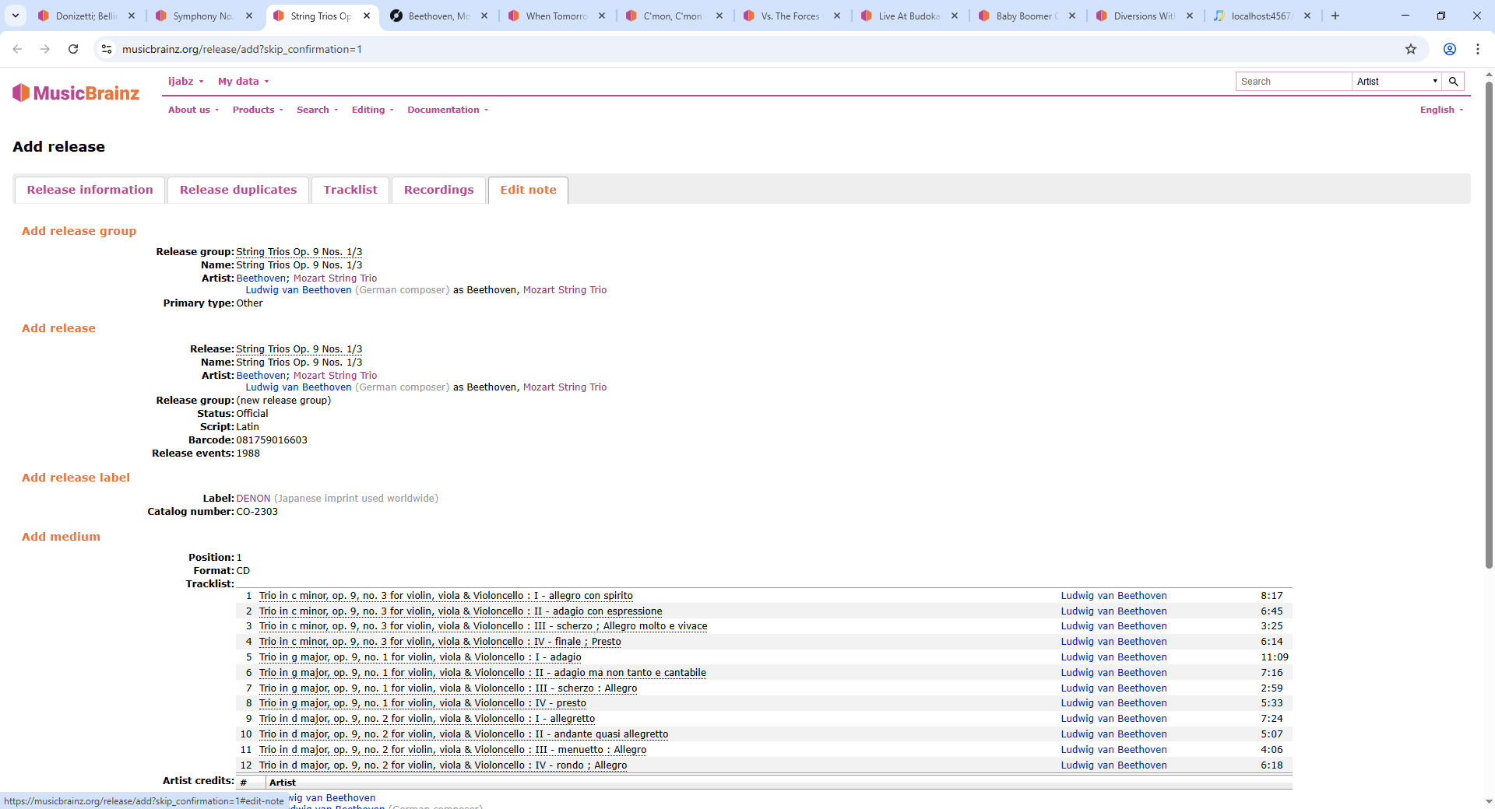Click the search magnifier button

[1453, 82]
